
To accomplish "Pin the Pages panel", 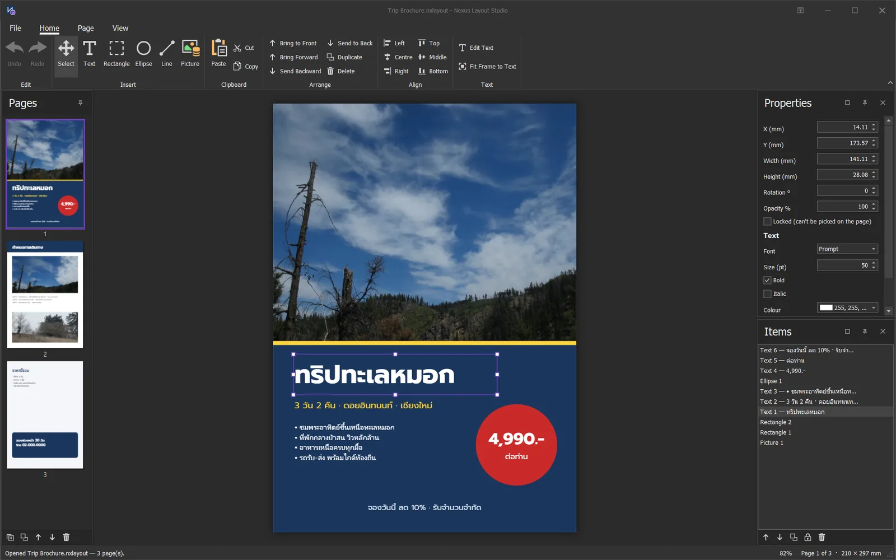I will point(80,103).
